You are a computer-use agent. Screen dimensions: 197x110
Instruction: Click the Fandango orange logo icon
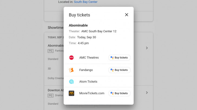point(71,70)
